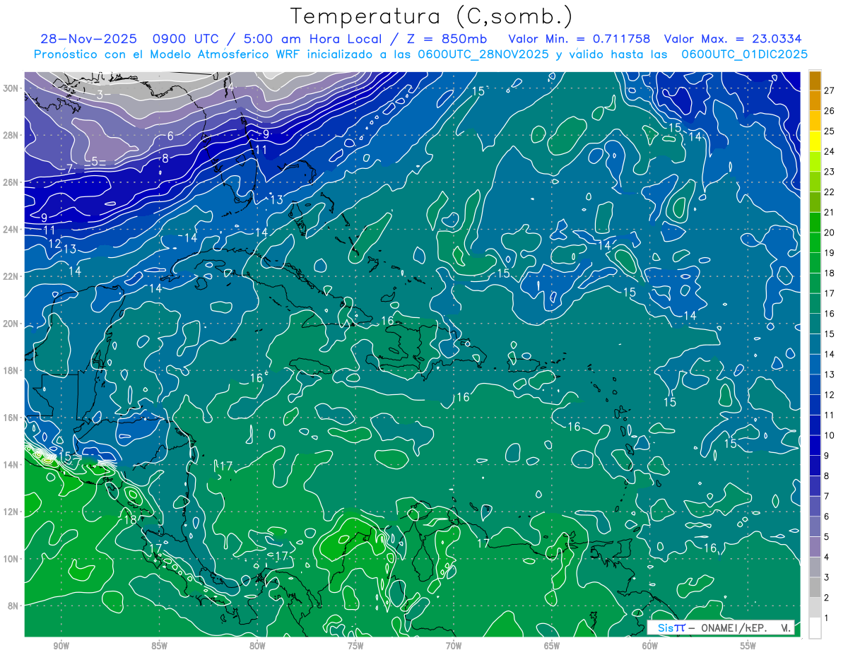Click the '55W' longitude axis label

point(748,647)
